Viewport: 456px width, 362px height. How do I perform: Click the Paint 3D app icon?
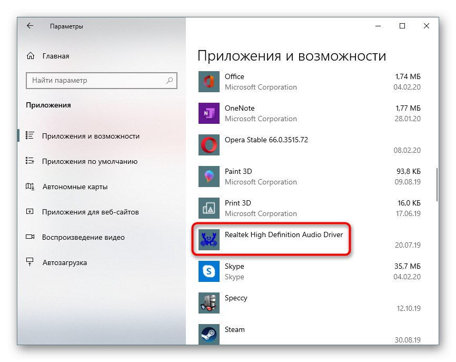(209, 177)
